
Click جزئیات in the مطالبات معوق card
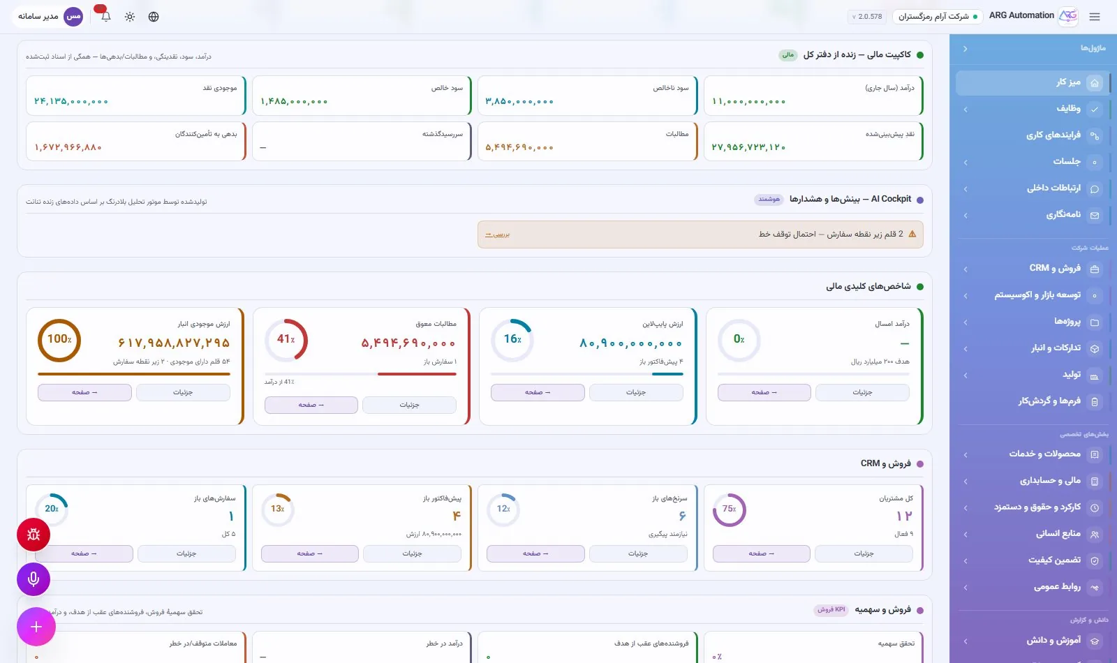tap(409, 405)
